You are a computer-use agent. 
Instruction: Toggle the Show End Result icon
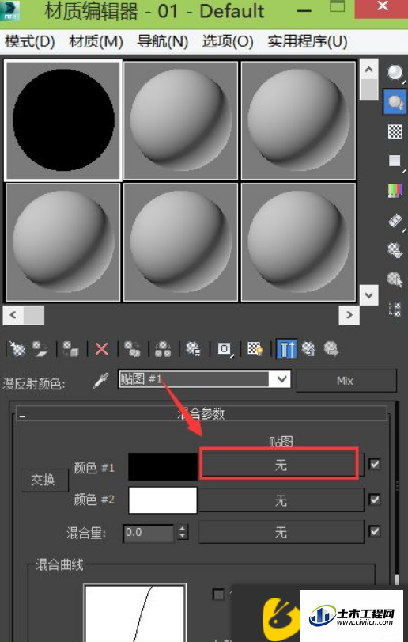click(x=286, y=349)
